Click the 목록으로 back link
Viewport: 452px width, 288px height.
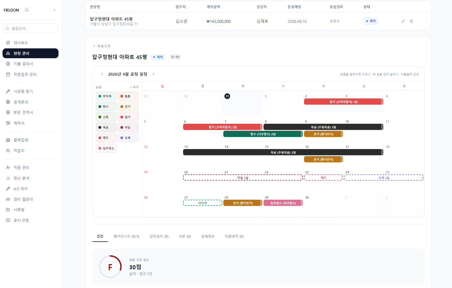(x=102, y=46)
